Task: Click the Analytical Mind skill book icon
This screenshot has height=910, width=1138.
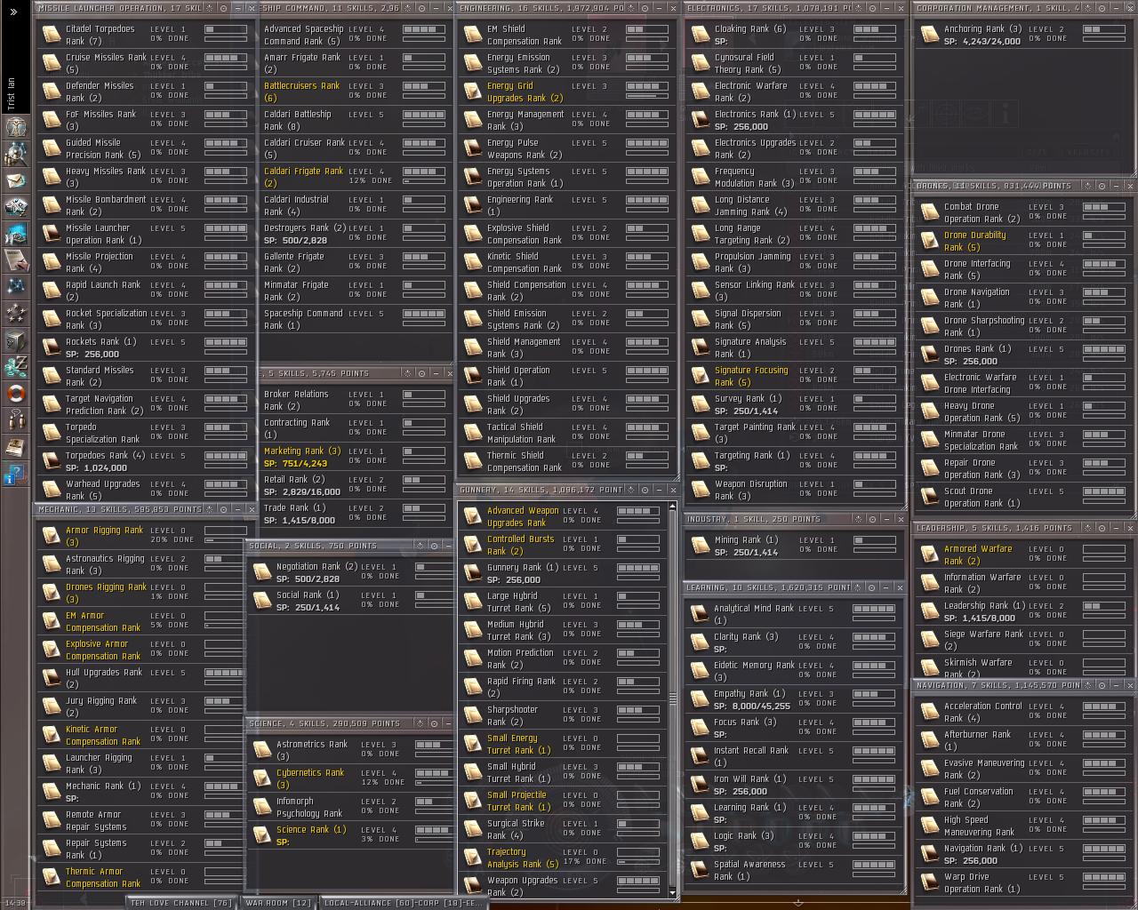Action: tap(700, 614)
